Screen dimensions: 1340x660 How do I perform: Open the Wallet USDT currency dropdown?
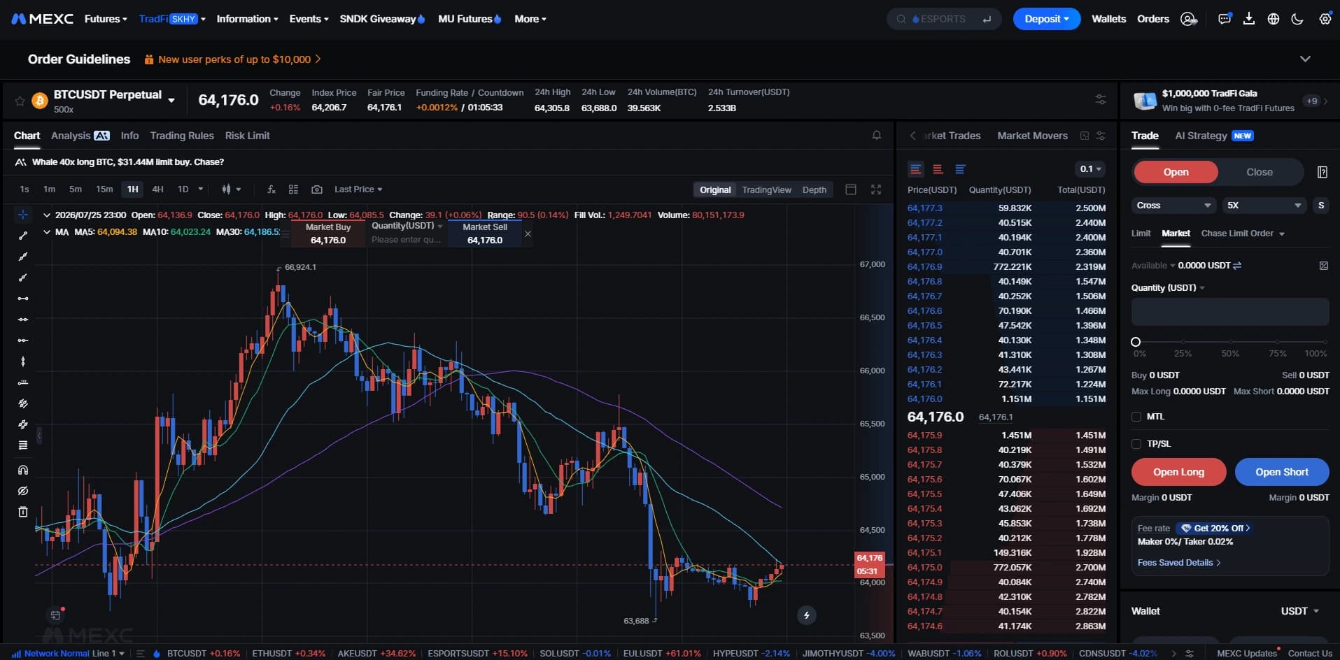coord(1299,611)
